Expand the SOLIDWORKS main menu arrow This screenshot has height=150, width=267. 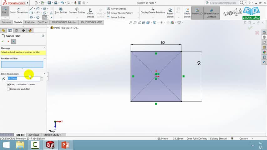(x=28, y=3)
